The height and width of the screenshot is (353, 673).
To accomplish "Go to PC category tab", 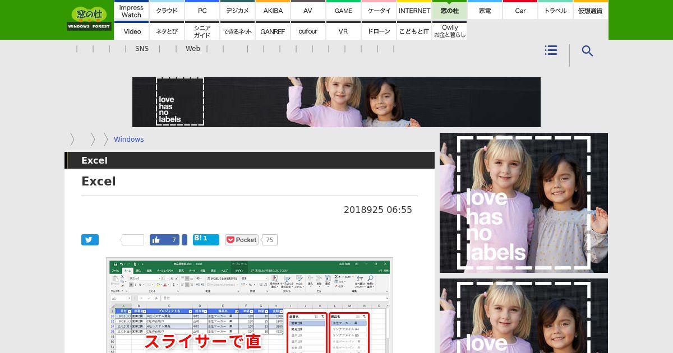I will [x=202, y=11].
